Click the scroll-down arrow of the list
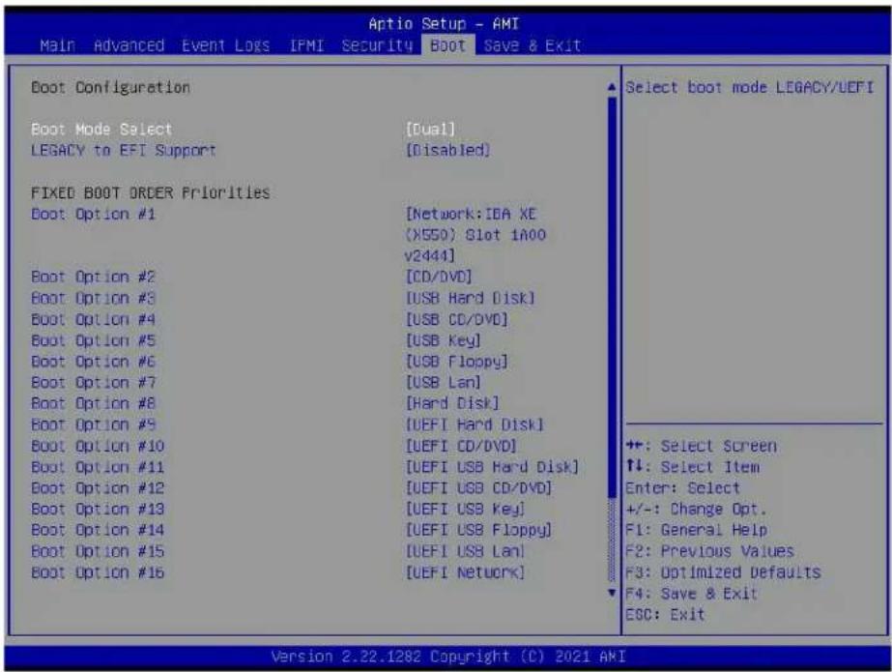The height and width of the screenshot is (672, 892). click(x=612, y=593)
